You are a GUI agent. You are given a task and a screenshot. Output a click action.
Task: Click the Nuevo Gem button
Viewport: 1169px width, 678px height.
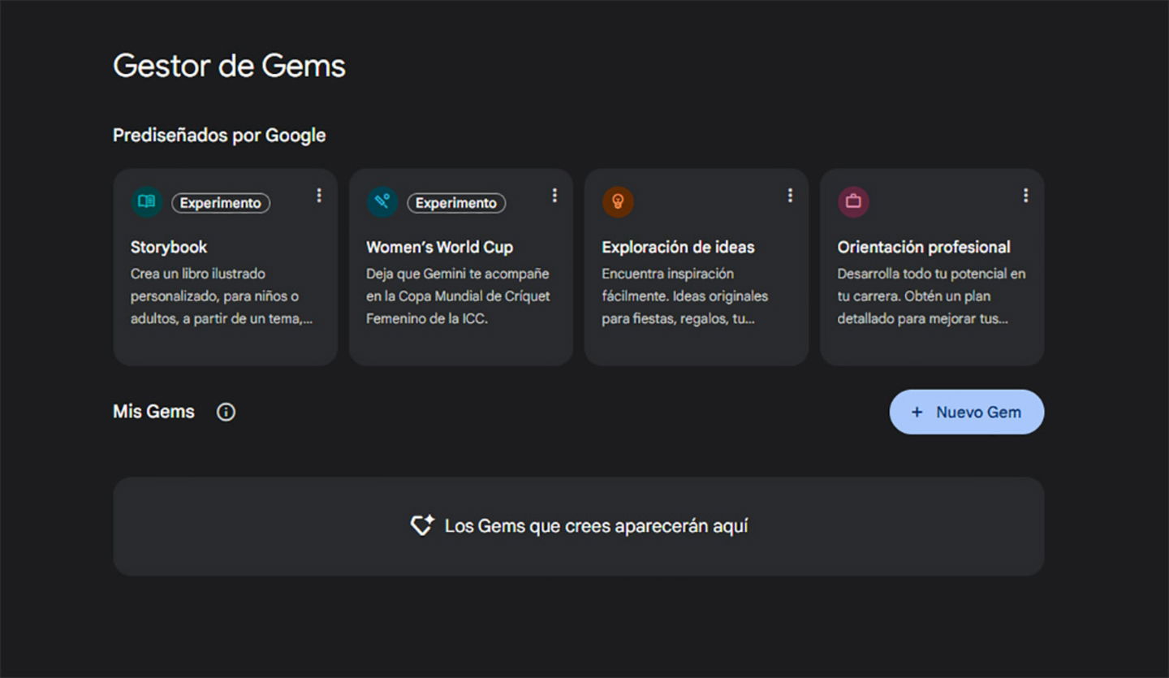(967, 412)
